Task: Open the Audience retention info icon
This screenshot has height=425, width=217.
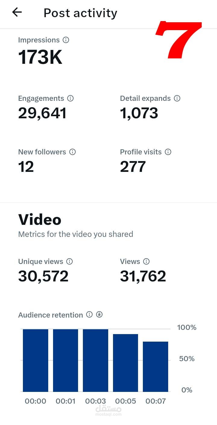Action: tap(89, 315)
